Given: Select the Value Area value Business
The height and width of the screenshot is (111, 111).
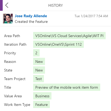Looking at the screenshot, I should tap(42, 96).
